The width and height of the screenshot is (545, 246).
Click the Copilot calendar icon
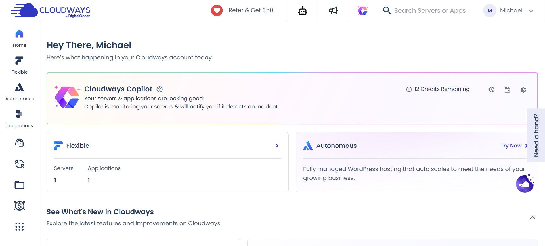[507, 90]
